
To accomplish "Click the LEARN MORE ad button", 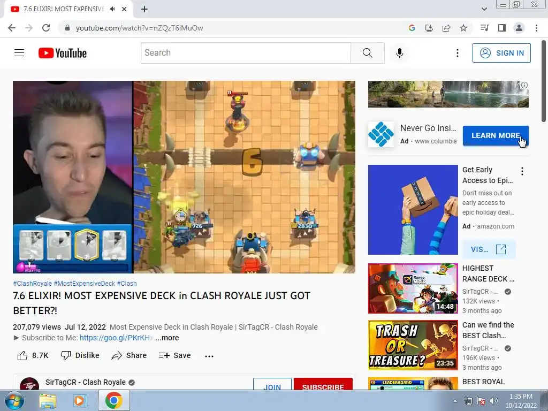I will [x=496, y=135].
